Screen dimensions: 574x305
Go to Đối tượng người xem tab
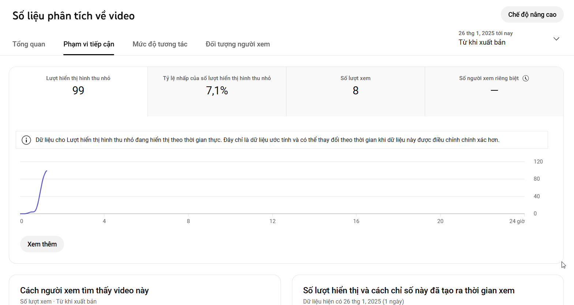pyautogui.click(x=238, y=44)
